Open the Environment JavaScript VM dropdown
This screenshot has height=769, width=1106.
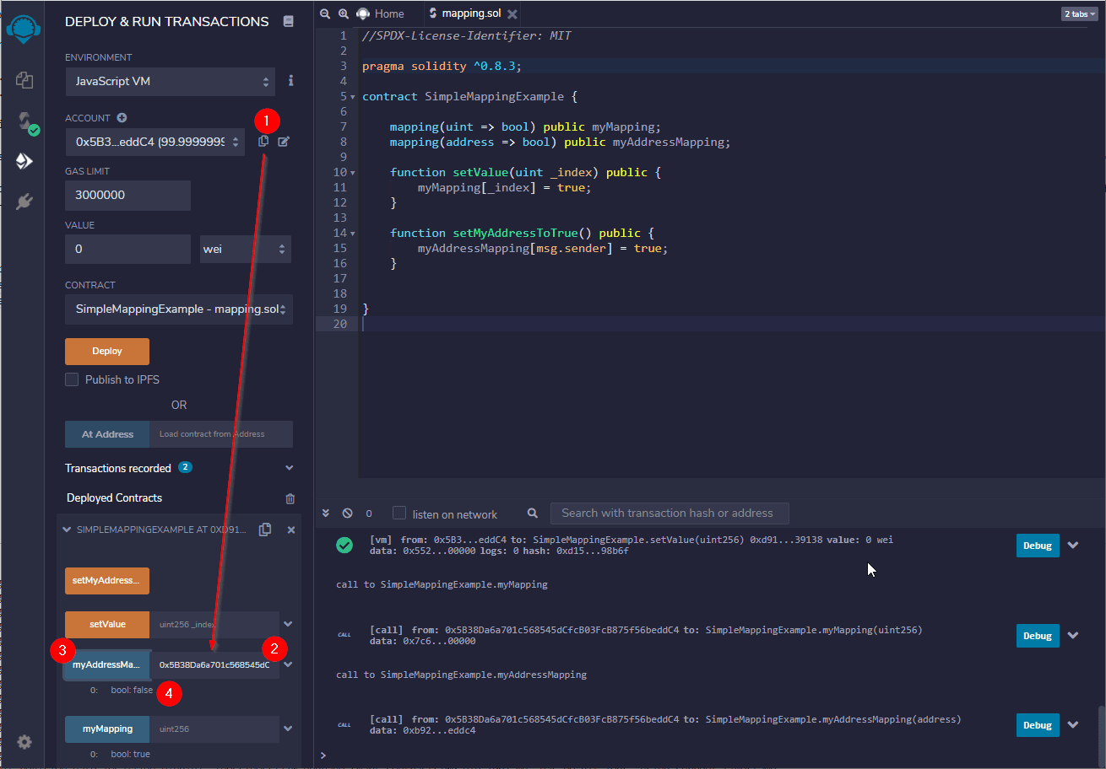pos(170,81)
